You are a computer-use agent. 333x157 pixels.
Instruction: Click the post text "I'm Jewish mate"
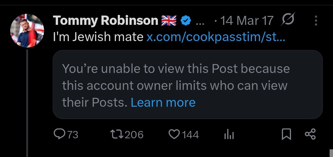pyautogui.click(x=98, y=37)
